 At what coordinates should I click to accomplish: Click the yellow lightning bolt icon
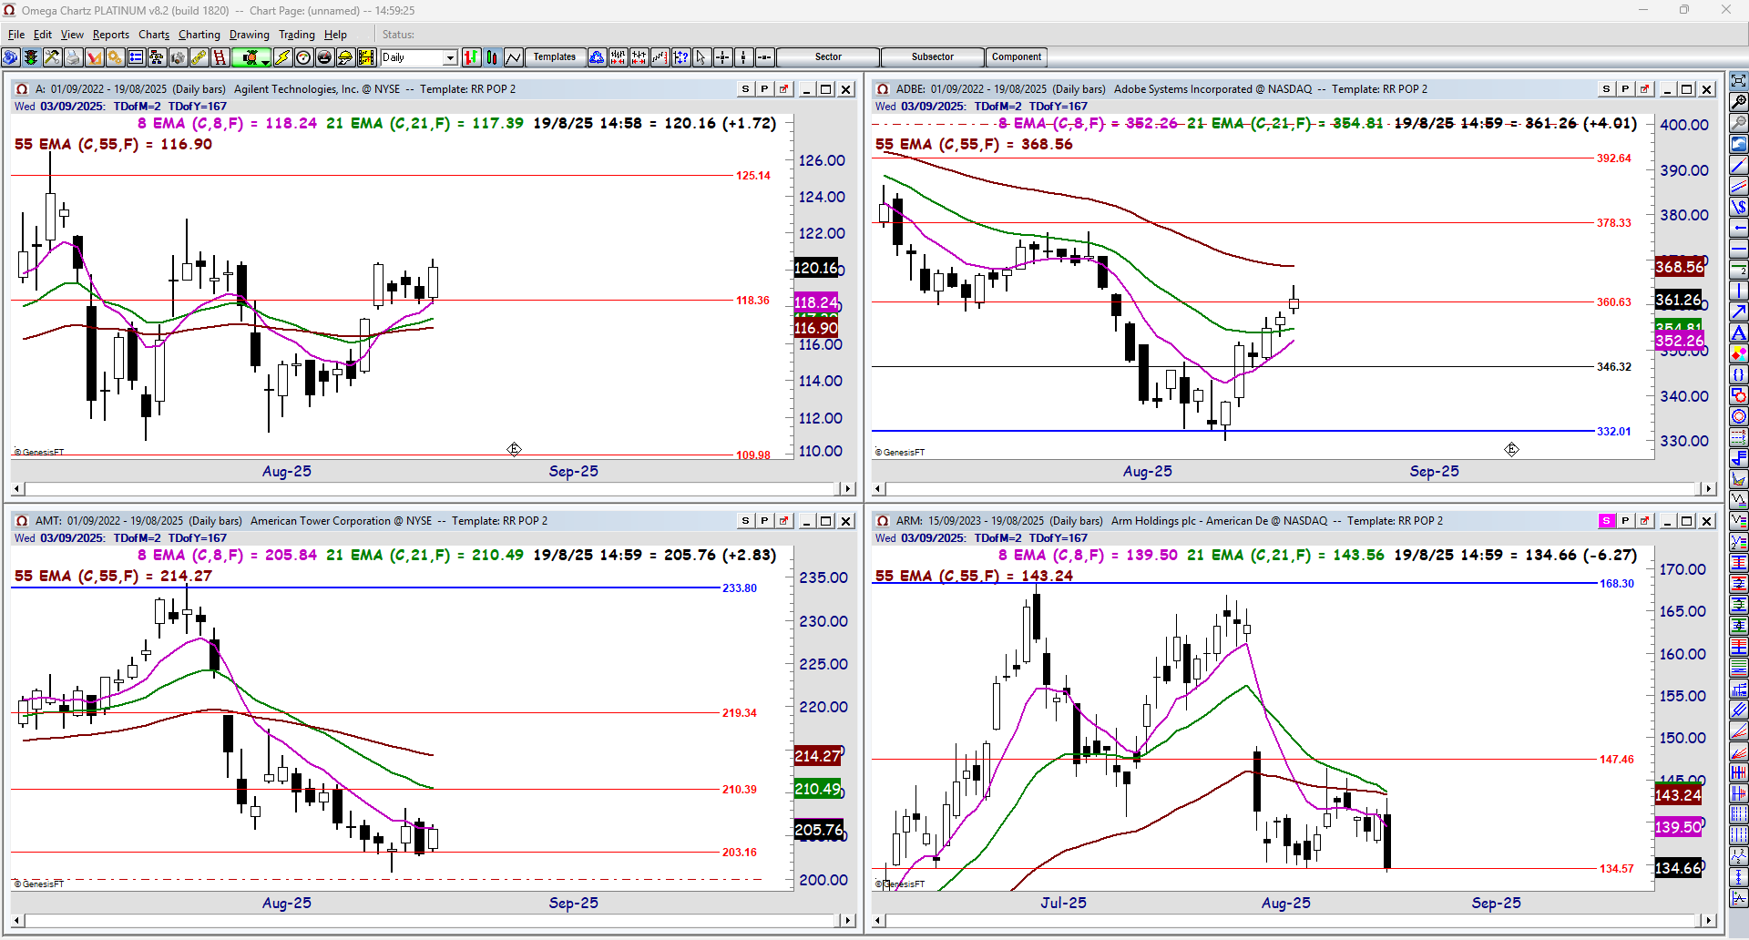pyautogui.click(x=282, y=57)
